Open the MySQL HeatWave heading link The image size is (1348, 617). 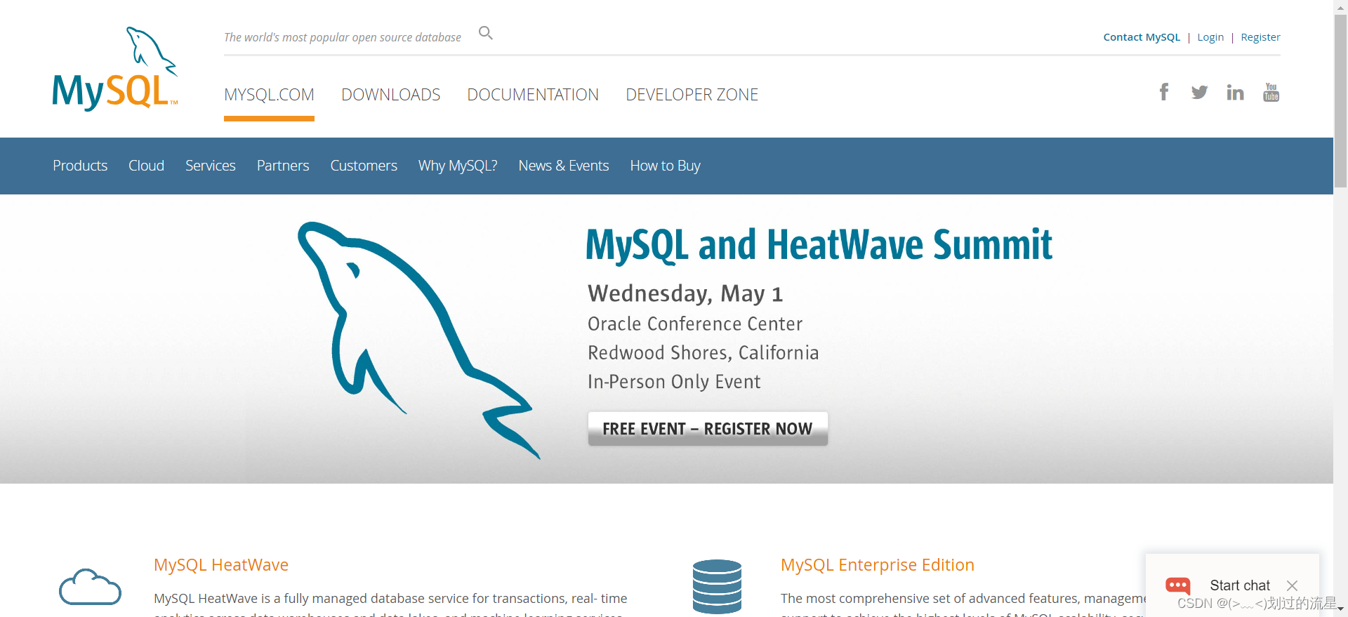(221, 565)
